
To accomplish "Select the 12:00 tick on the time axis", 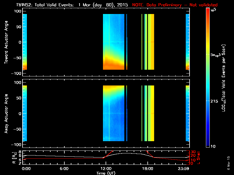I will coord(106,169).
